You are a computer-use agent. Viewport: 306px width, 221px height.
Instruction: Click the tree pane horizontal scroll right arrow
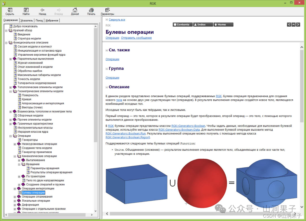[x=92, y=215]
